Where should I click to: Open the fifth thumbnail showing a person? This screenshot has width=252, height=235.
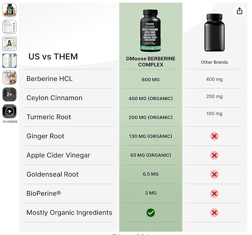tap(9, 78)
